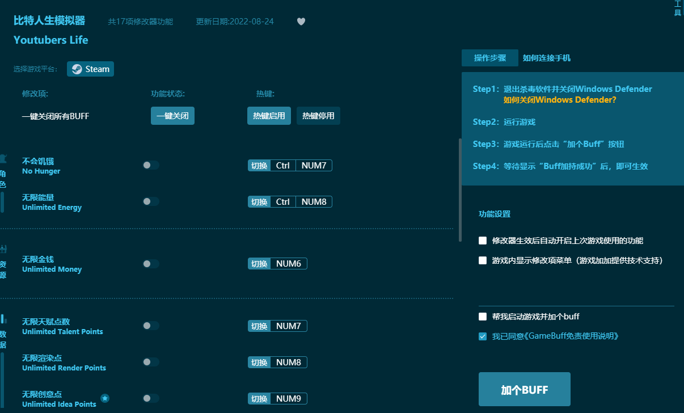Edit NUM7 key for No Hunger

tap(314, 166)
